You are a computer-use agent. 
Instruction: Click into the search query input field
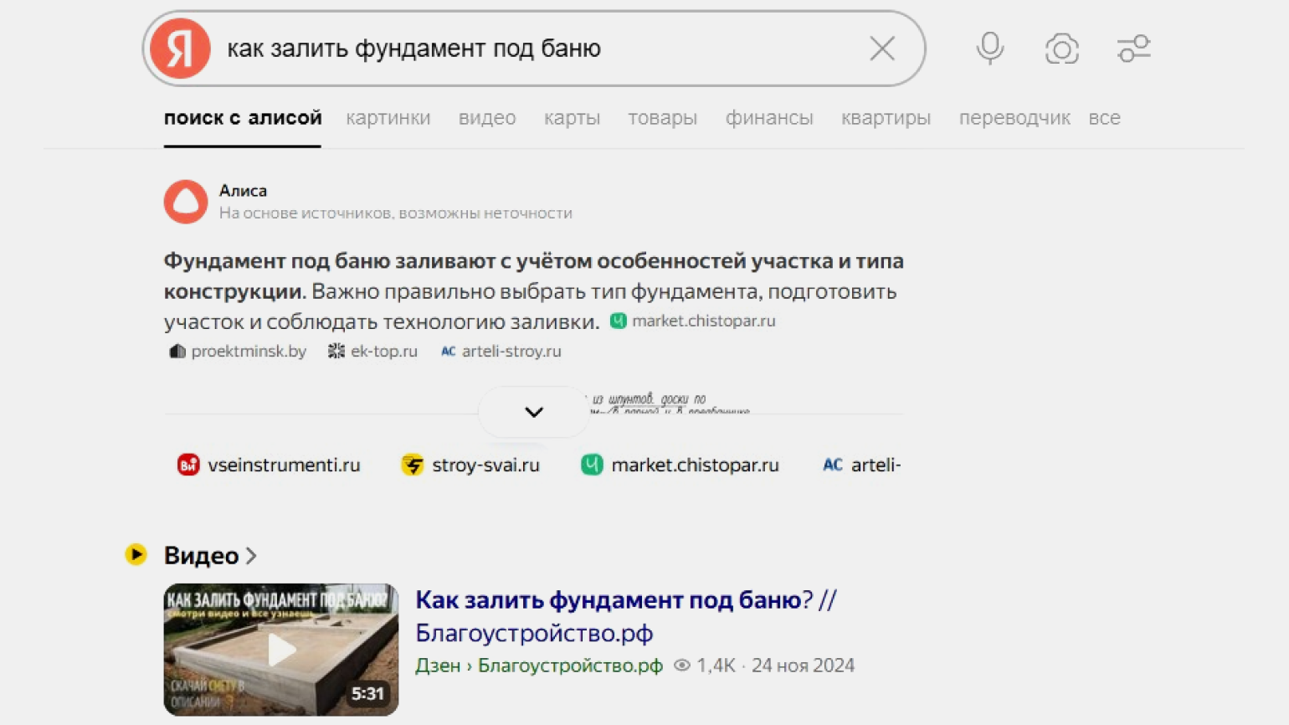pyautogui.click(x=536, y=49)
